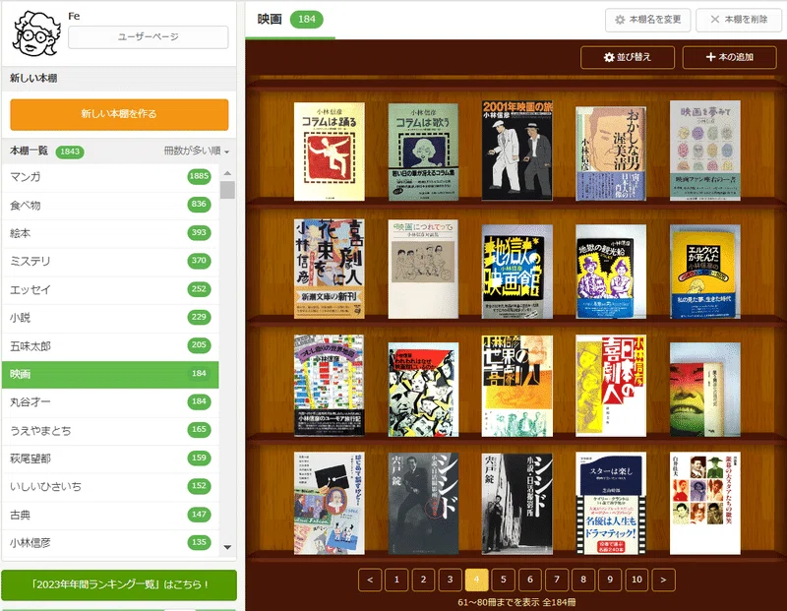Viewport: 787px width, 611px height.
Task: Go to next page arrow
Action: click(x=663, y=580)
